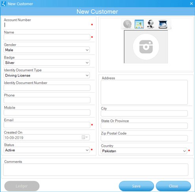195x192 pixels.
Task: Open the Created On calendar picker
Action: 85,137
